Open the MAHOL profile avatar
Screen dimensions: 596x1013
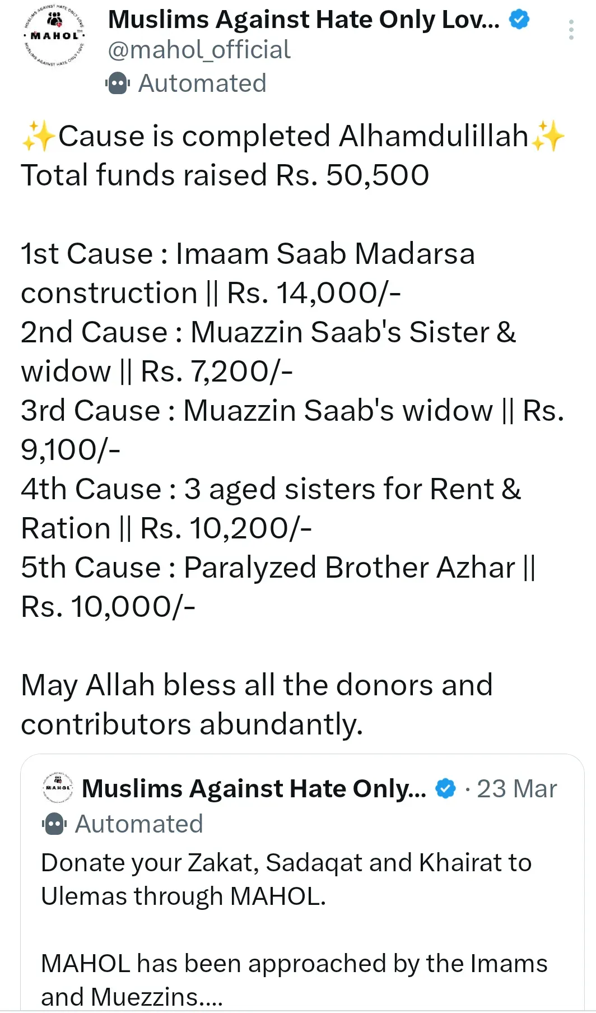(54, 36)
